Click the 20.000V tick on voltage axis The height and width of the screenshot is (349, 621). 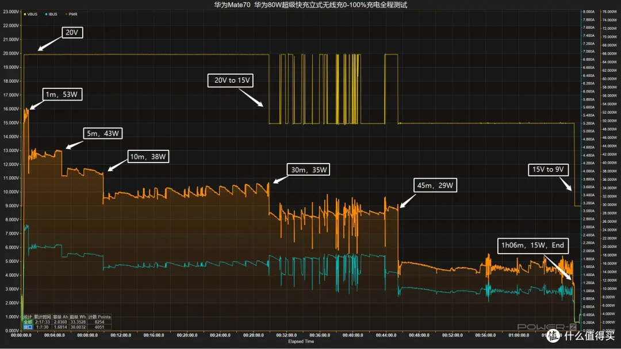click(x=11, y=53)
